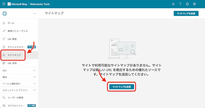The width and height of the screenshot is (205, 108).
Task: Expand the site selector chevron
Action: click(35, 14)
